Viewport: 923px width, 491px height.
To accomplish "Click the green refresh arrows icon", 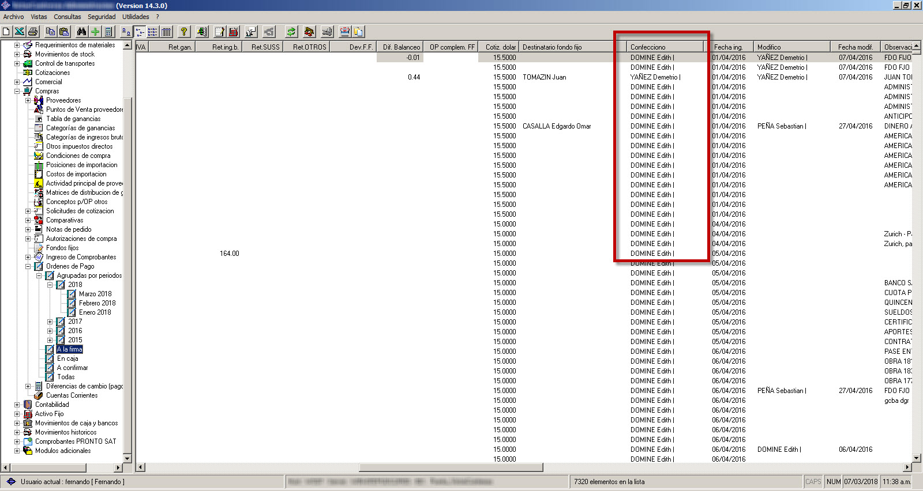I will click(x=291, y=32).
